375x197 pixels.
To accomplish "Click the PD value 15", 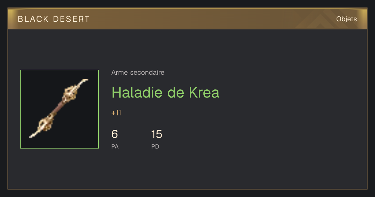I will pyautogui.click(x=157, y=134).
